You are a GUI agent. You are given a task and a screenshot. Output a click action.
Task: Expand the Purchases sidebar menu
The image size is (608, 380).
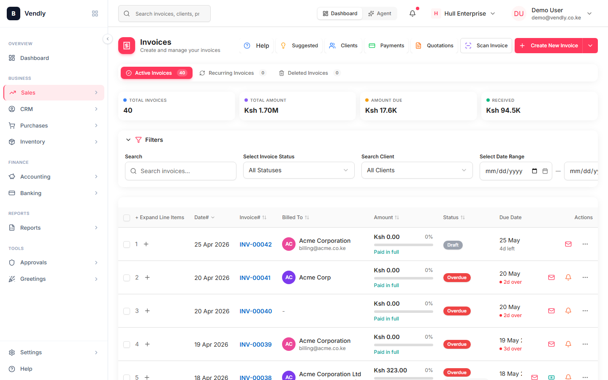tap(54, 125)
